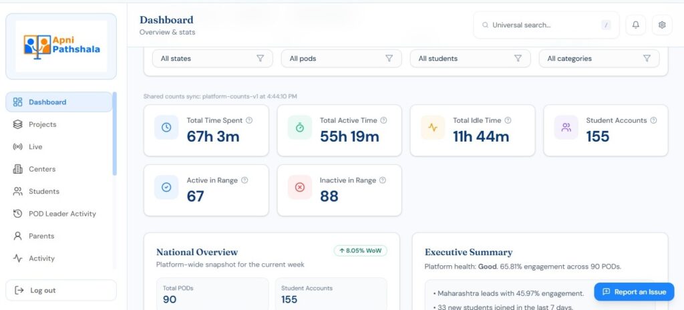This screenshot has height=310, width=684.
Task: Open the notifications bell icon
Action: [636, 25]
